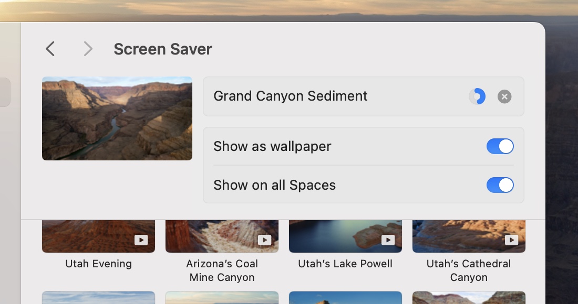Go back with the left chevron
Viewport: 578px width, 304px height.
(x=50, y=49)
